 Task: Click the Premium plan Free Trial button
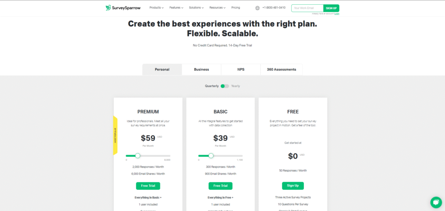(x=148, y=185)
